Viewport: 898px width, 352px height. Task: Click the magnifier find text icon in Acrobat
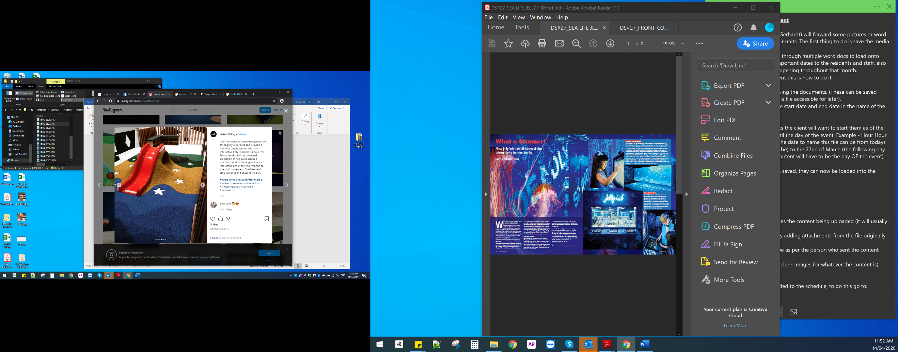tap(576, 44)
